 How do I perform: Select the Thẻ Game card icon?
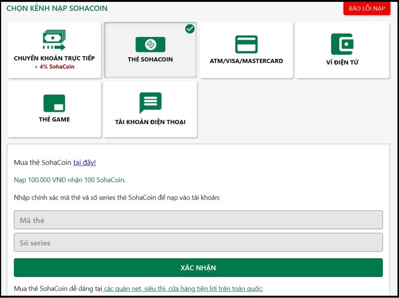(53, 103)
